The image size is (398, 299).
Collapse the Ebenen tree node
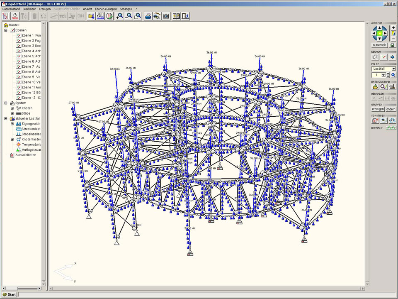[x=6, y=30]
